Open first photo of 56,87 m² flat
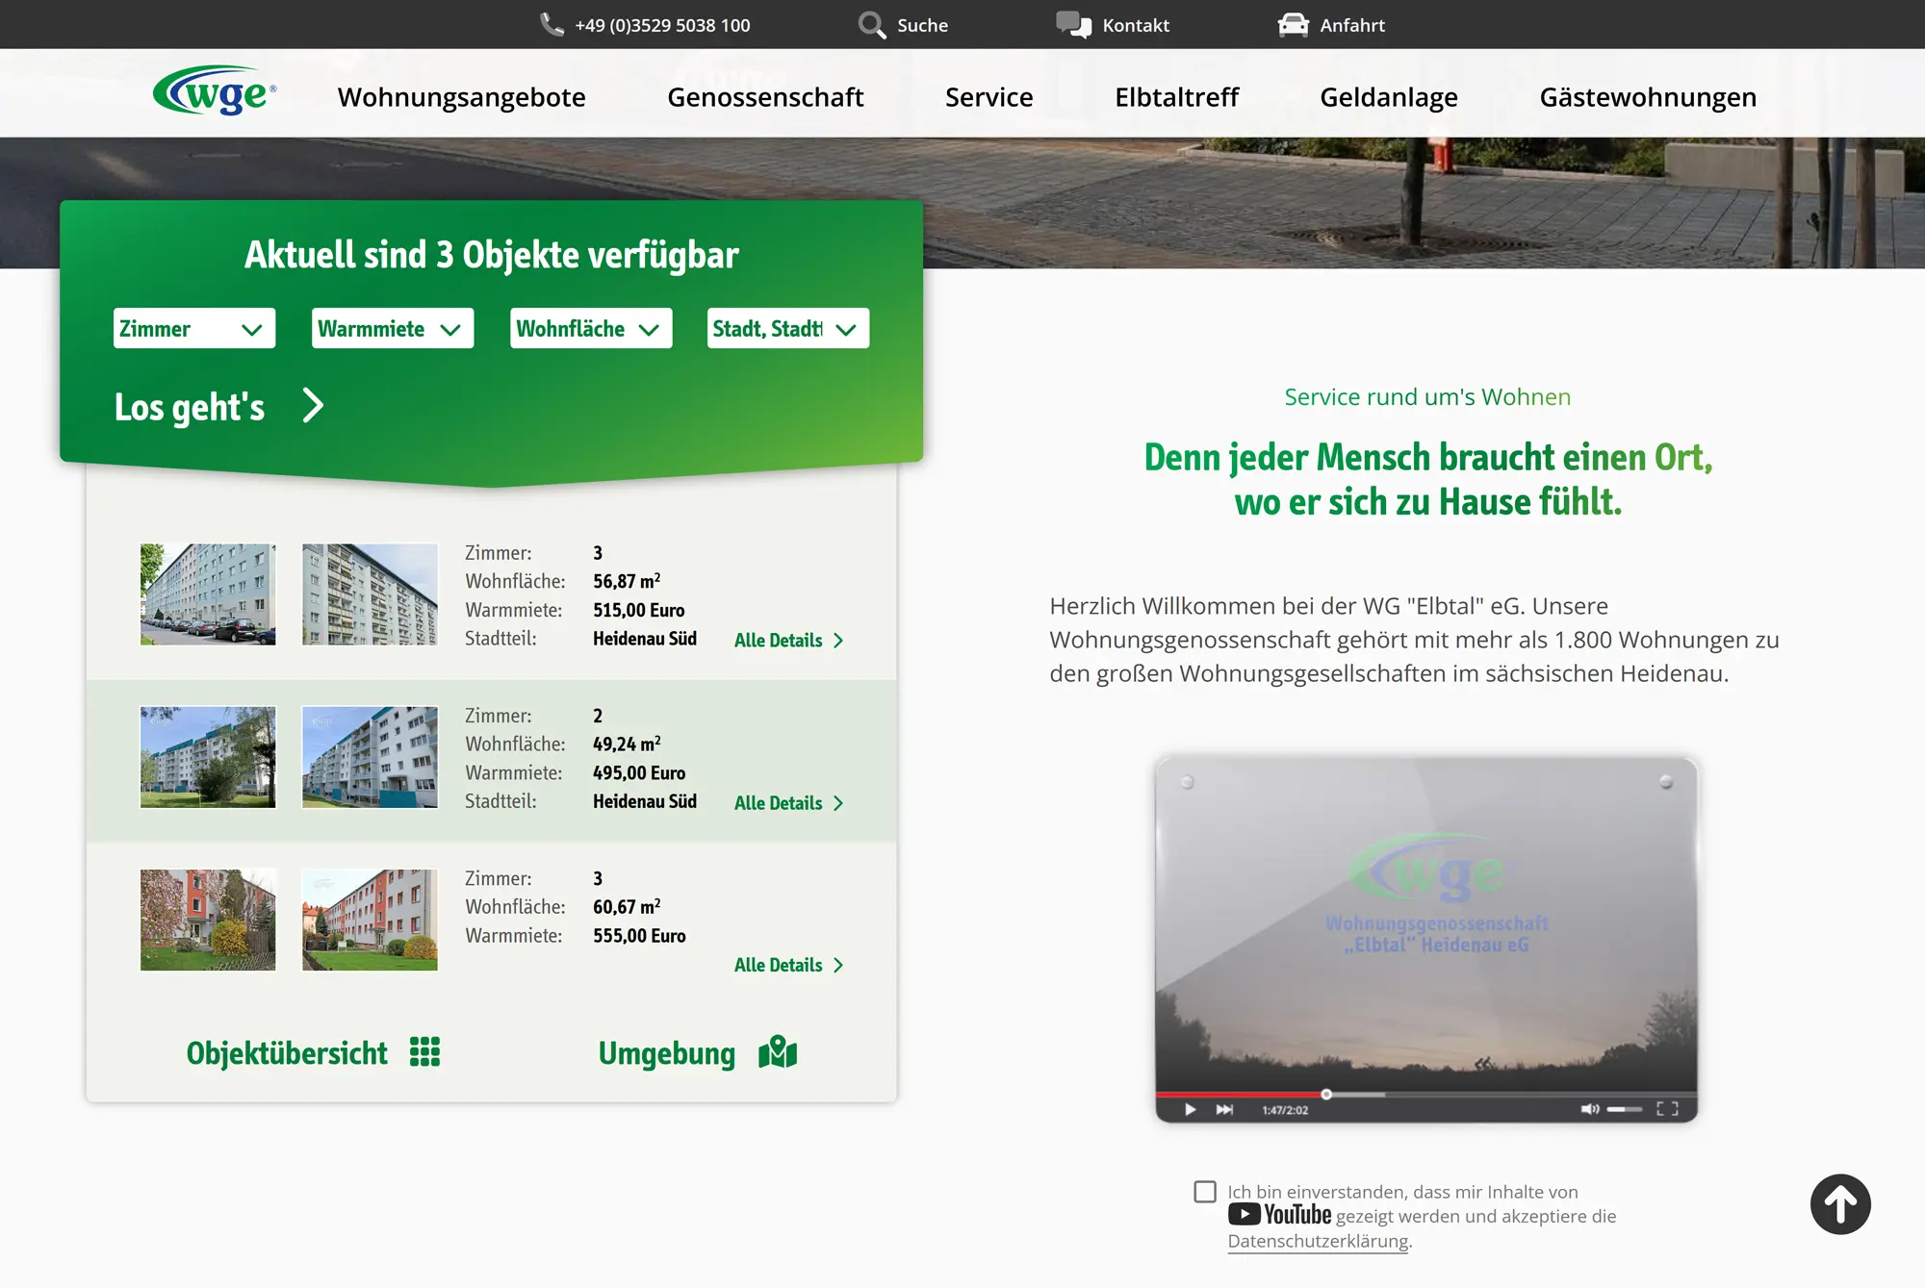Image resolution: width=1925 pixels, height=1288 pixels. pyautogui.click(x=208, y=593)
